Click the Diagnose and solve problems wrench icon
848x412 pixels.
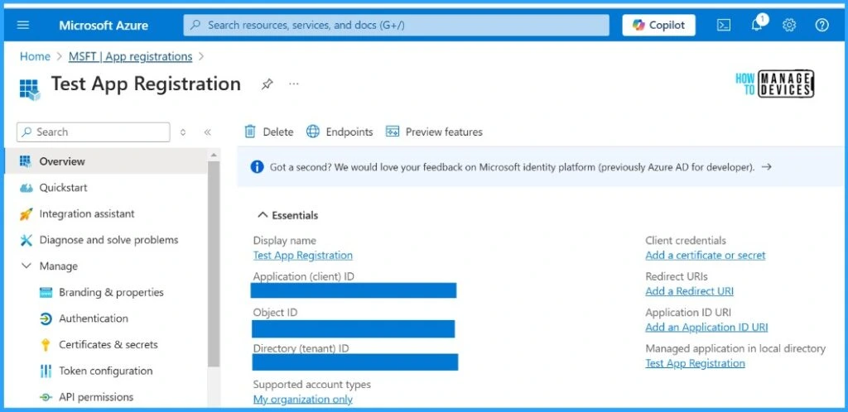tap(26, 240)
